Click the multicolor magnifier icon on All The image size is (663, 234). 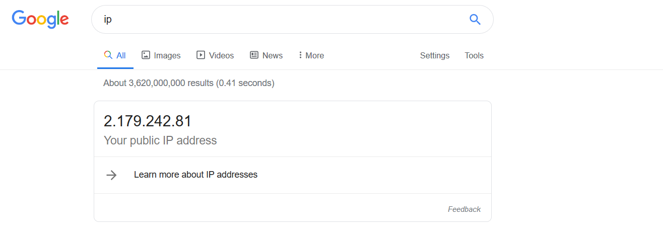[108, 55]
